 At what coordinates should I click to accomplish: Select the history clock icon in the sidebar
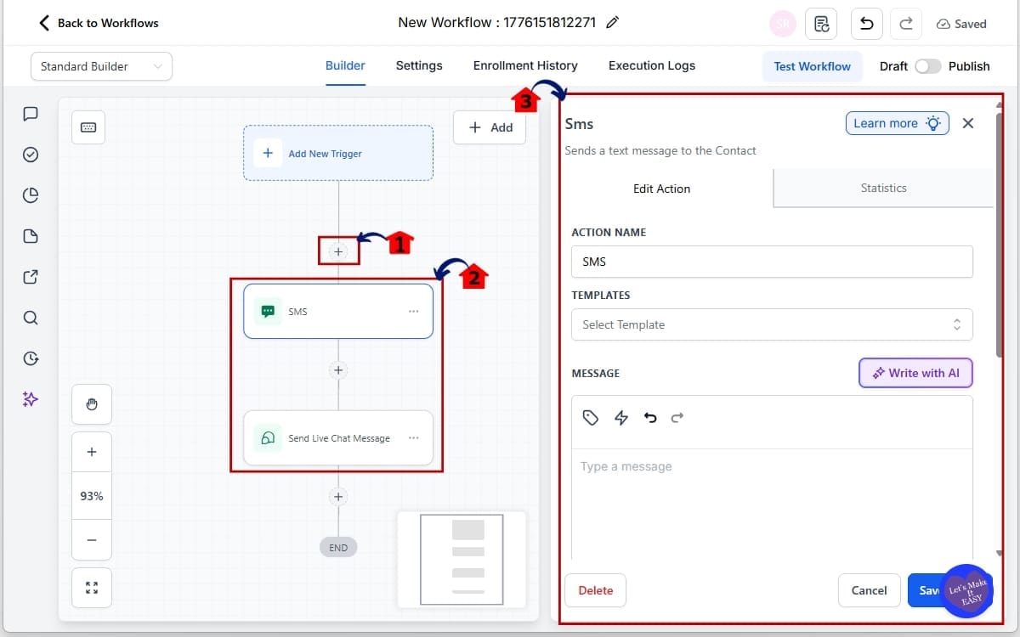[x=31, y=358]
